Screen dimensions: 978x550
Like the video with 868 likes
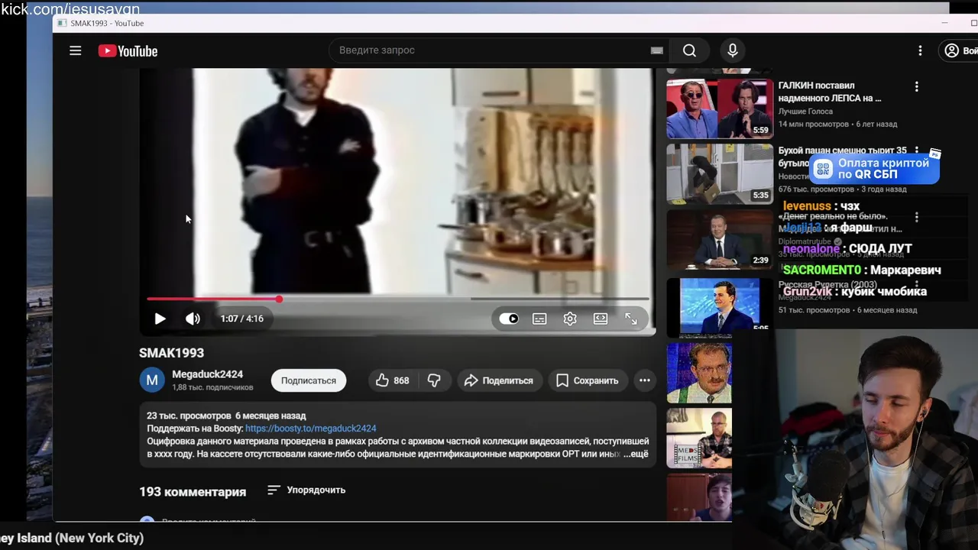coord(392,380)
